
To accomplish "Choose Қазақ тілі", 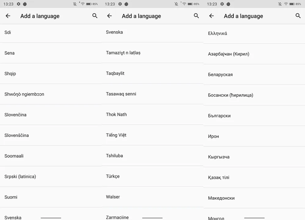I will click(x=254, y=177).
